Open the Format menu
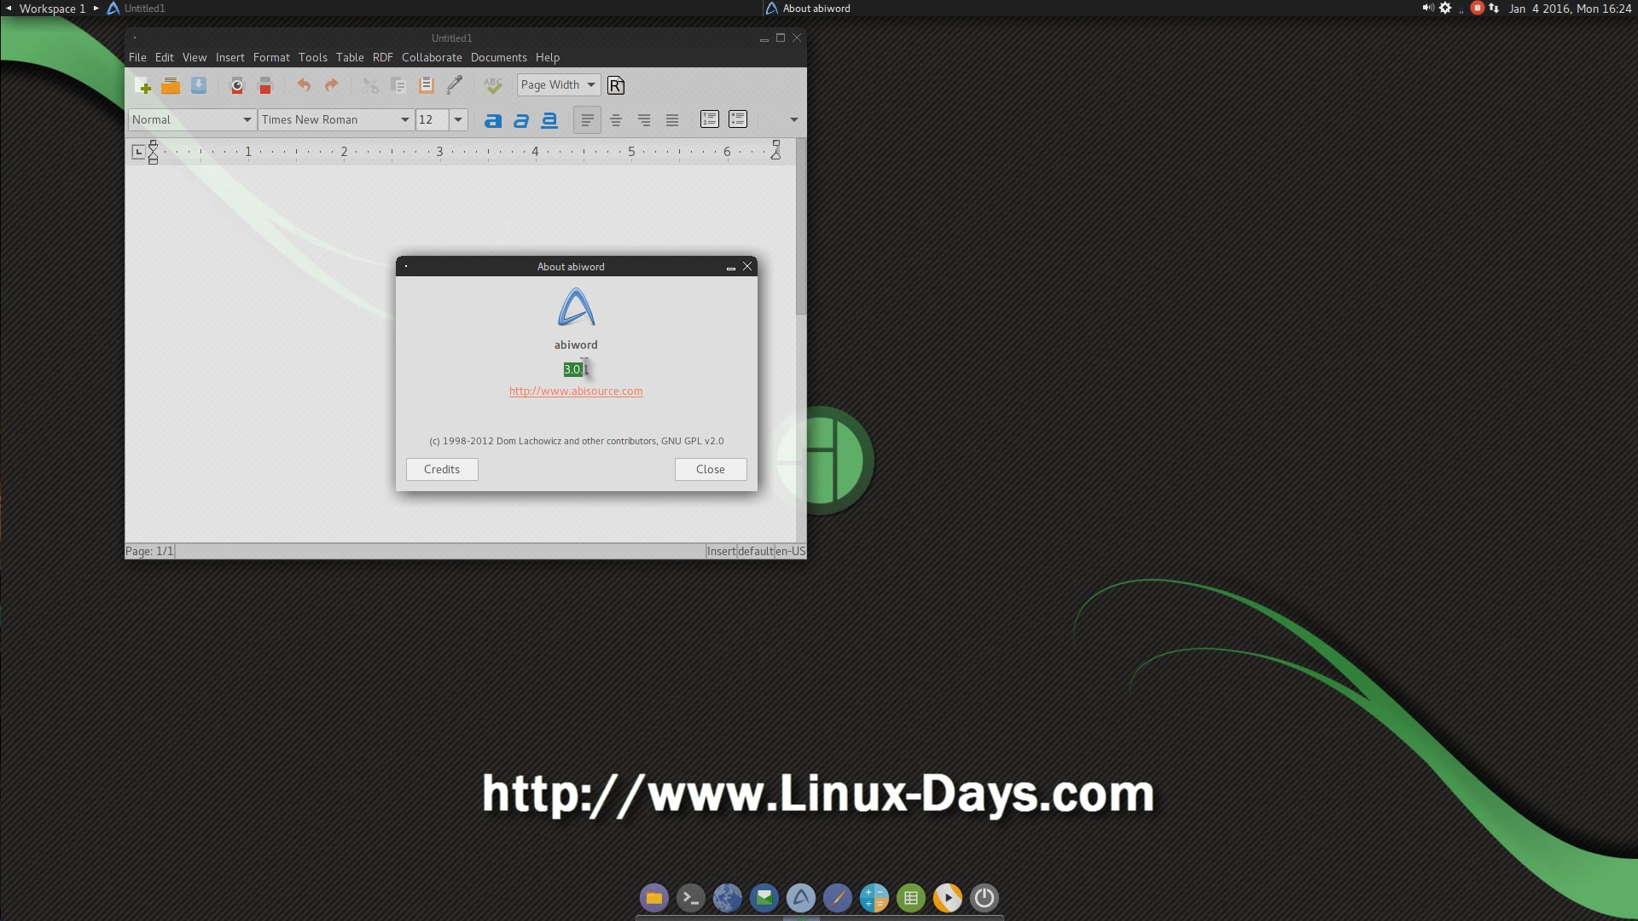 click(x=271, y=57)
